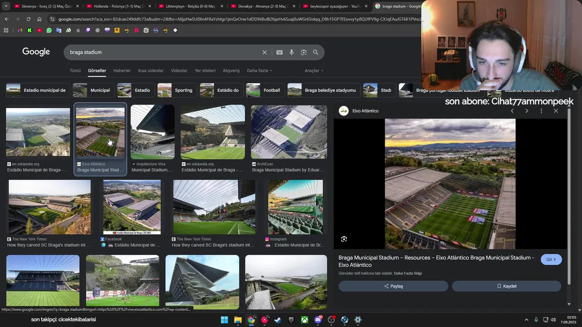Reload the current page
This screenshot has height=327, width=582.
click(x=28, y=19)
